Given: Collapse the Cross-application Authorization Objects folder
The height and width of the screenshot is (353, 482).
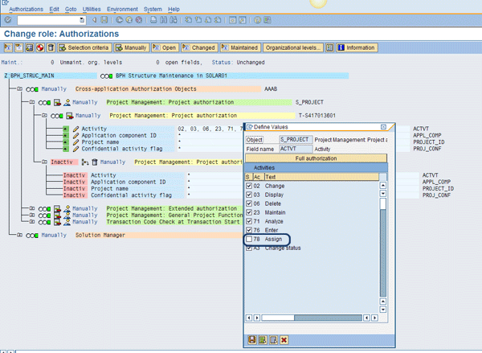Looking at the screenshot, I should pos(18,88).
